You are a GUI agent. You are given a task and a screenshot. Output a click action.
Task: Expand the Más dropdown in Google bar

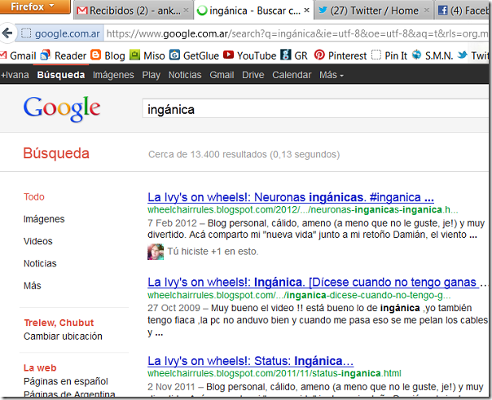coord(332,75)
